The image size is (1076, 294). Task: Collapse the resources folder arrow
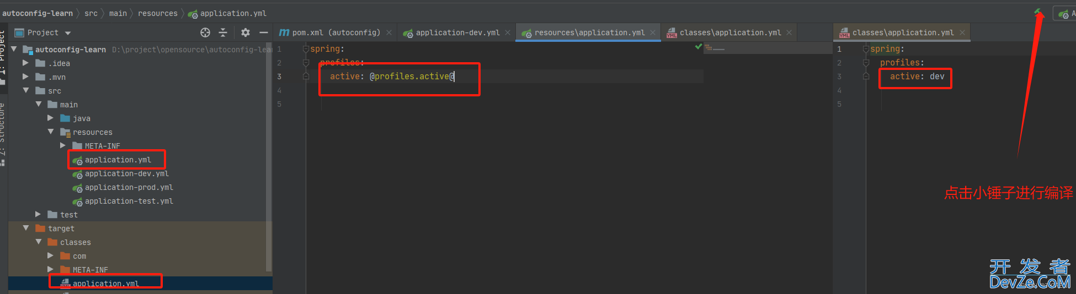(x=51, y=132)
